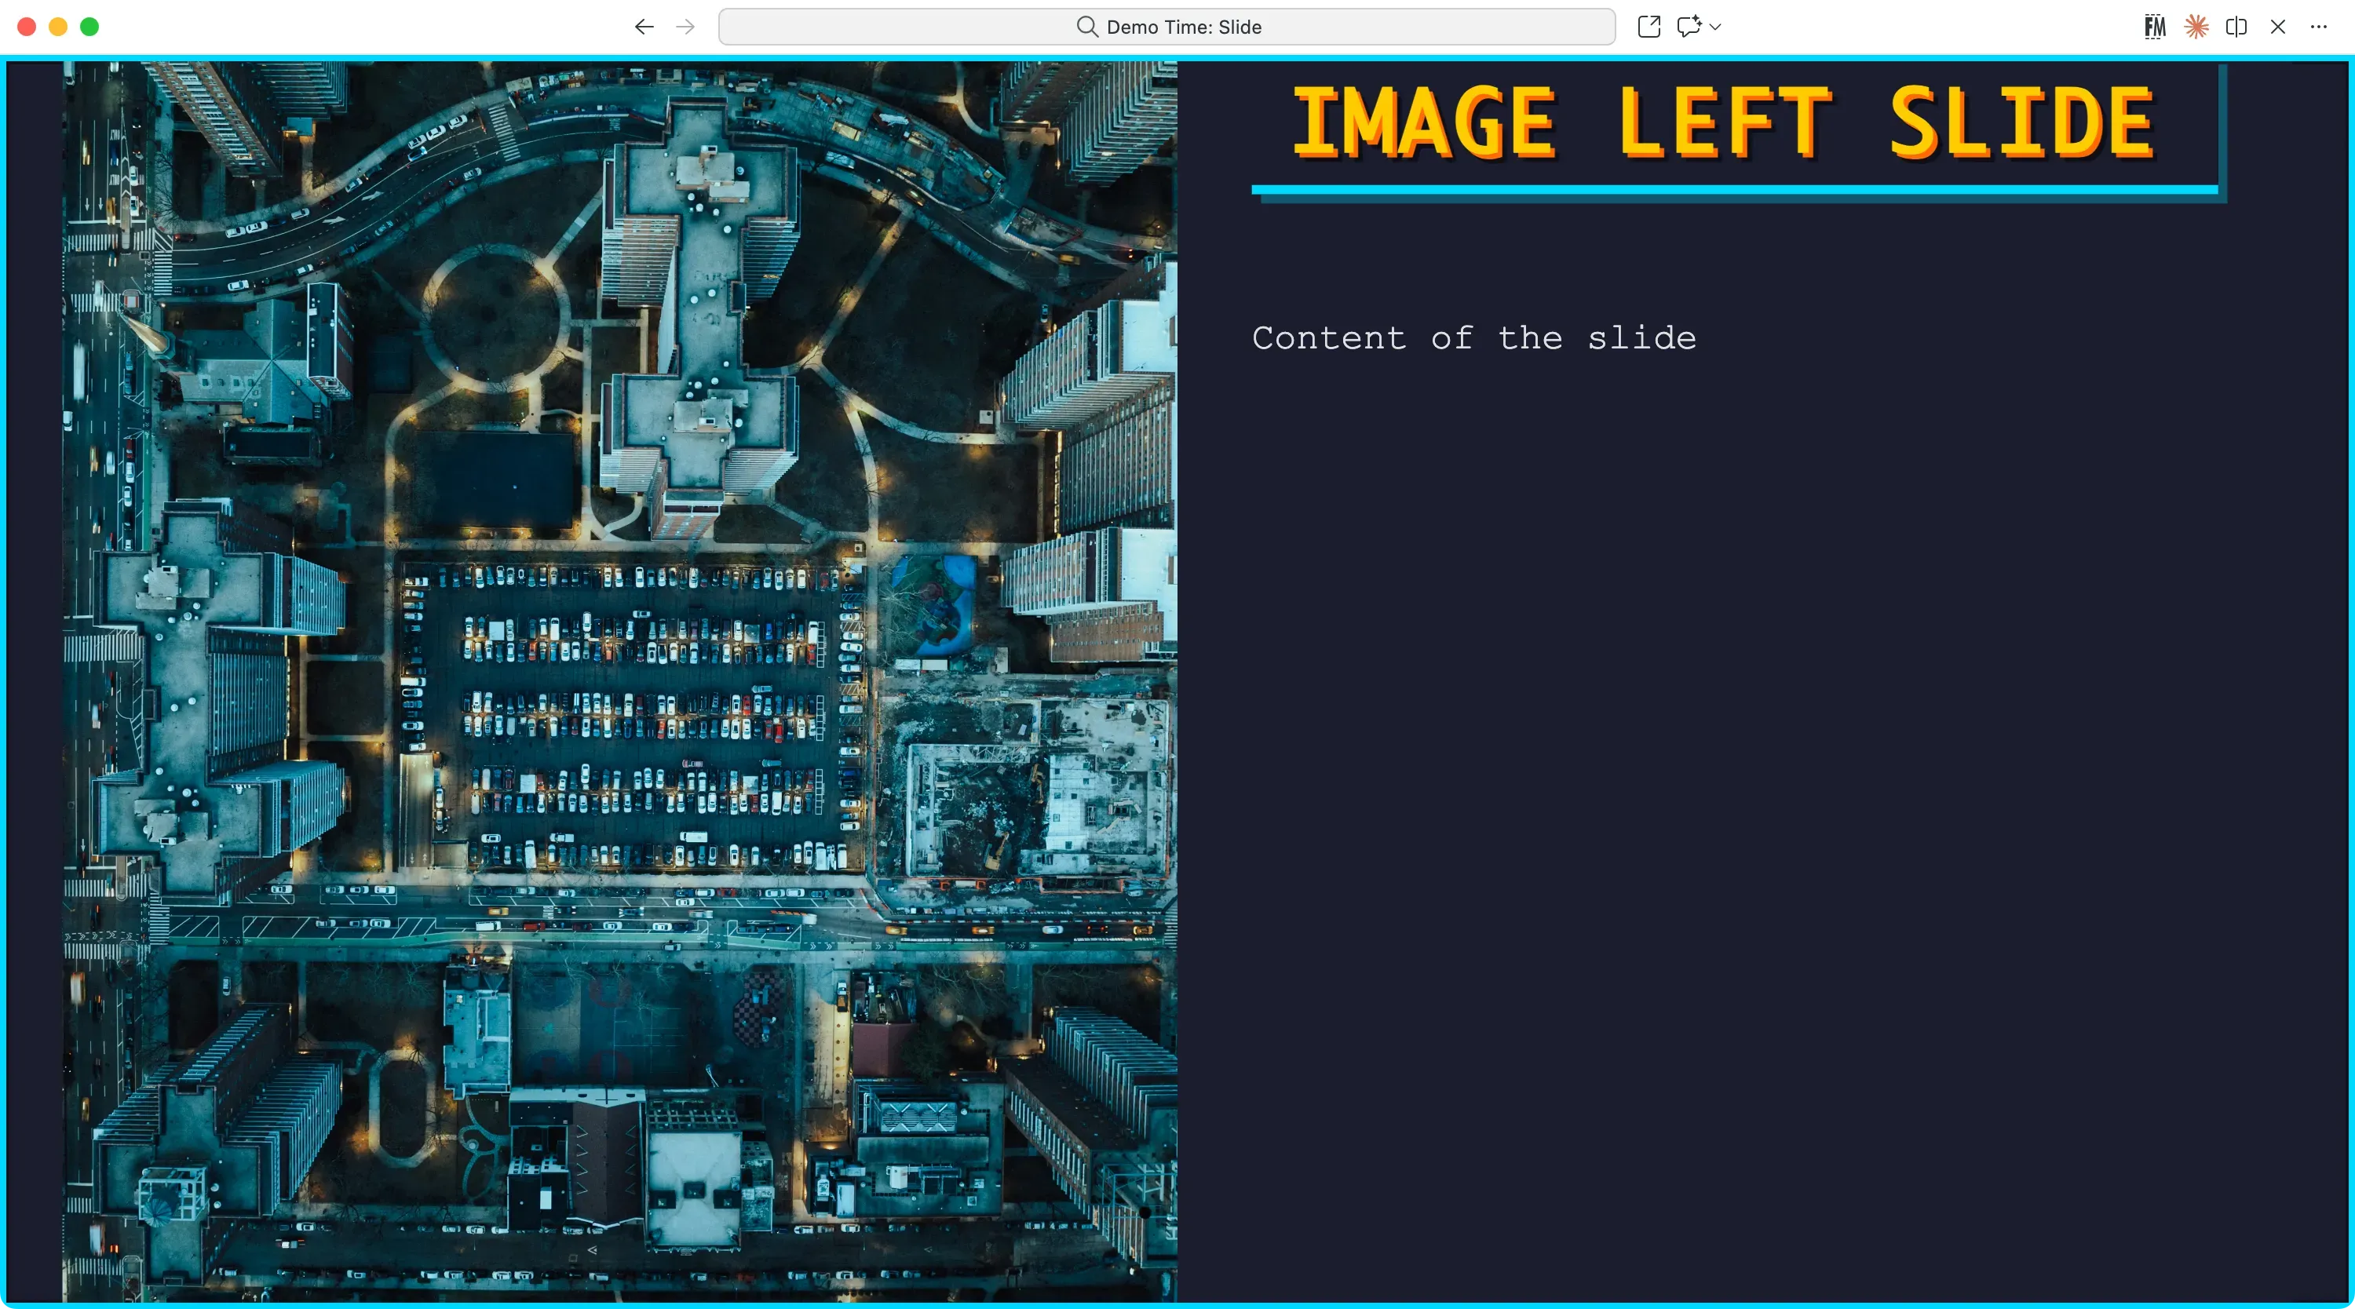Expand the chevron next to the chat icon
Viewport: 2355px width, 1309px height.
(1713, 27)
